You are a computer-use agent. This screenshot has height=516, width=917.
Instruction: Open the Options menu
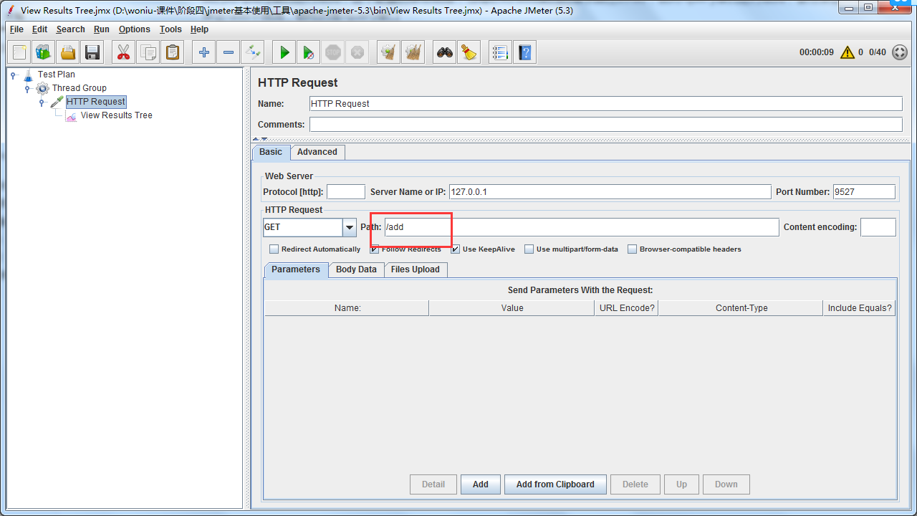(x=135, y=29)
